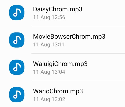Click the 11 Aug 13:11 timestamp
This screenshot has width=125, height=107.
pos(49,45)
